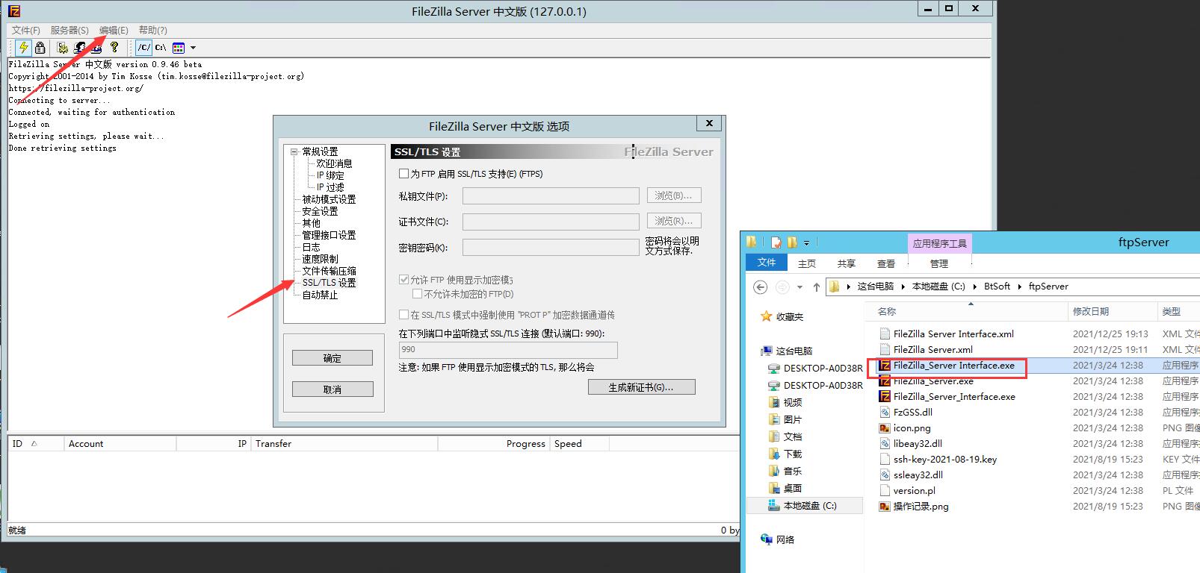Image resolution: width=1200 pixels, height=573 pixels.
Task: Sort files by 名称 column
Action: coord(968,312)
